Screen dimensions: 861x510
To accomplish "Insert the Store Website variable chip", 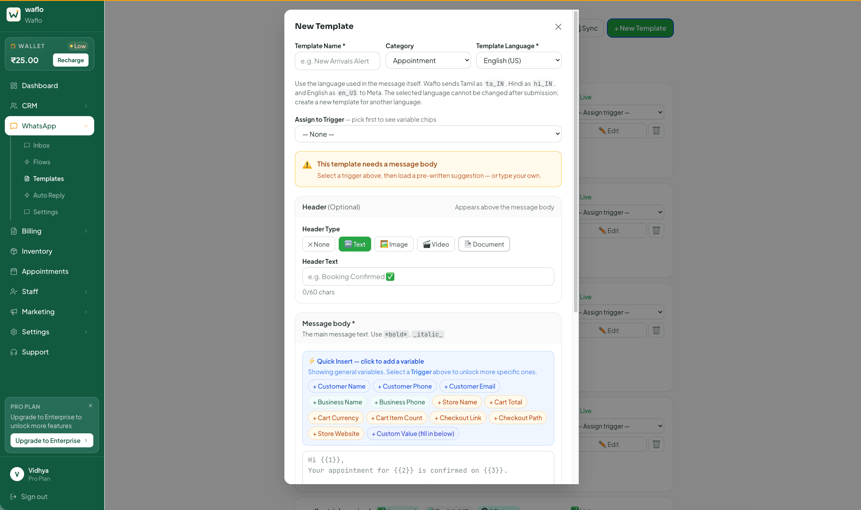I will click(x=336, y=433).
